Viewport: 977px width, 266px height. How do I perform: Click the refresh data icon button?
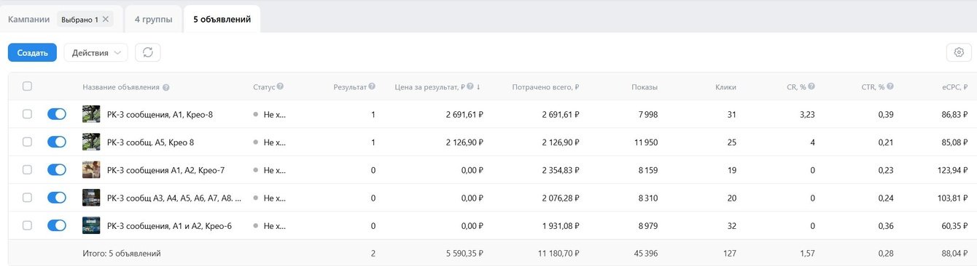pyautogui.click(x=148, y=52)
